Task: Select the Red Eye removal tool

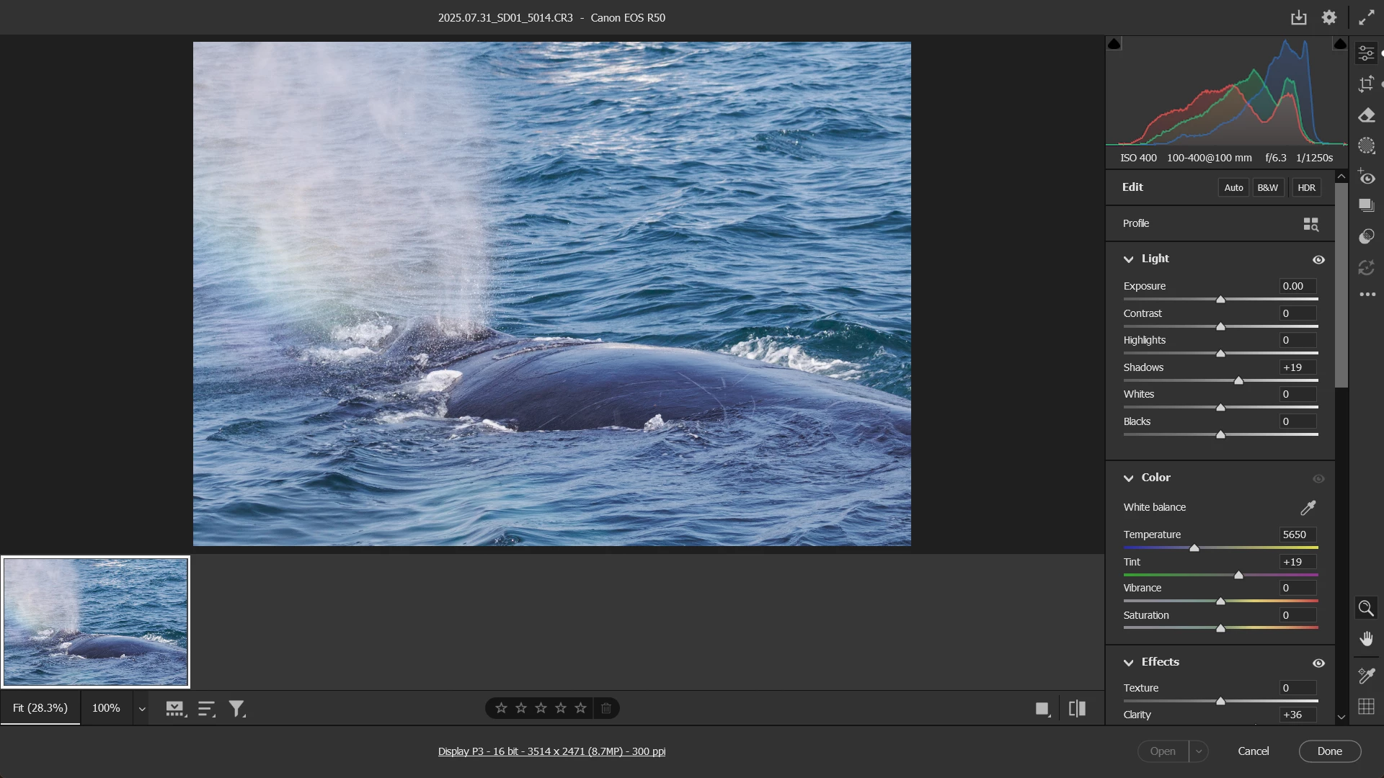Action: point(1366,177)
